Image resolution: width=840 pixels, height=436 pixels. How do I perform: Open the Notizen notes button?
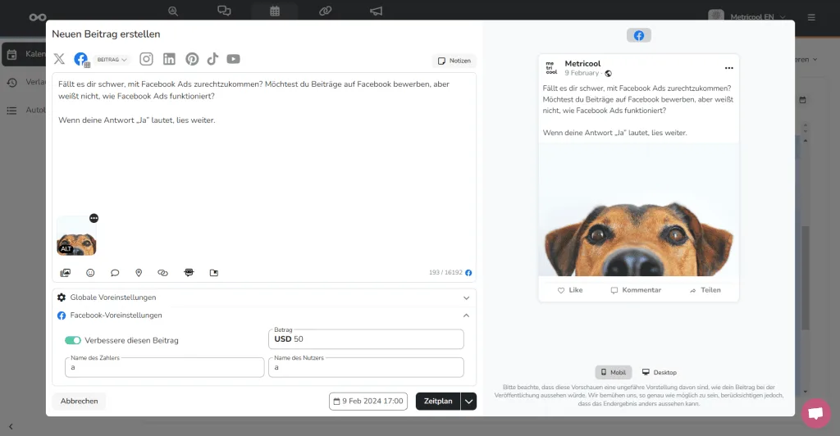coord(454,61)
